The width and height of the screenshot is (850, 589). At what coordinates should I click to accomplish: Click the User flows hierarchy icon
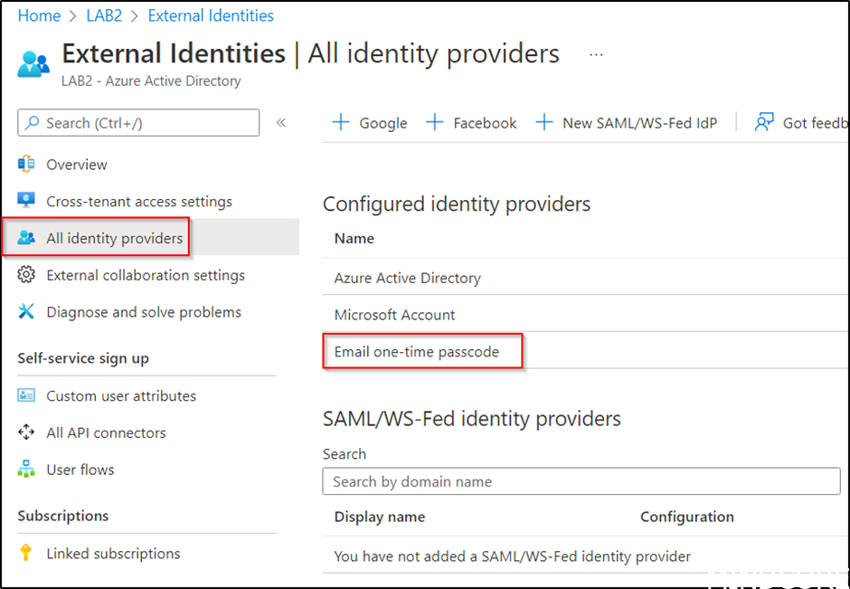pyautogui.click(x=26, y=470)
